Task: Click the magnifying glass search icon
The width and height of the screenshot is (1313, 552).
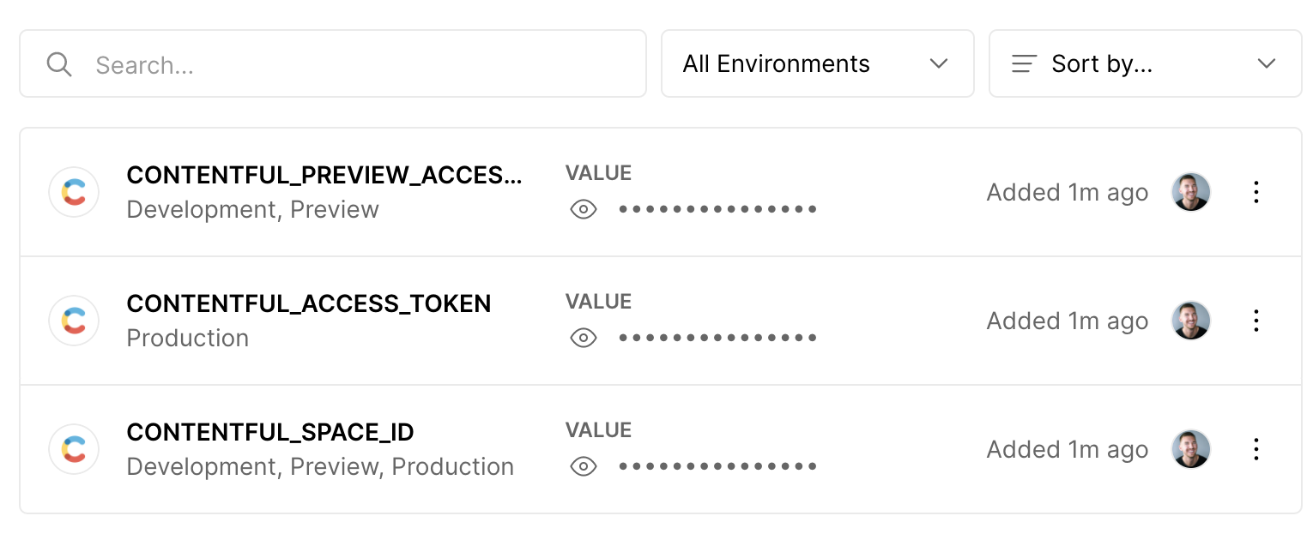Action: pos(59,63)
